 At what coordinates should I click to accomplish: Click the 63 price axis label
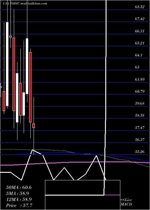(x=137, y=67)
